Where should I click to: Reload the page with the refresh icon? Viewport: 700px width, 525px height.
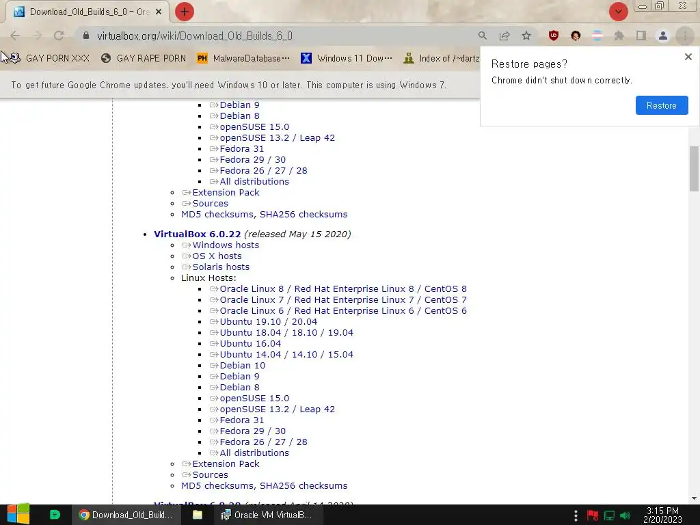click(59, 36)
